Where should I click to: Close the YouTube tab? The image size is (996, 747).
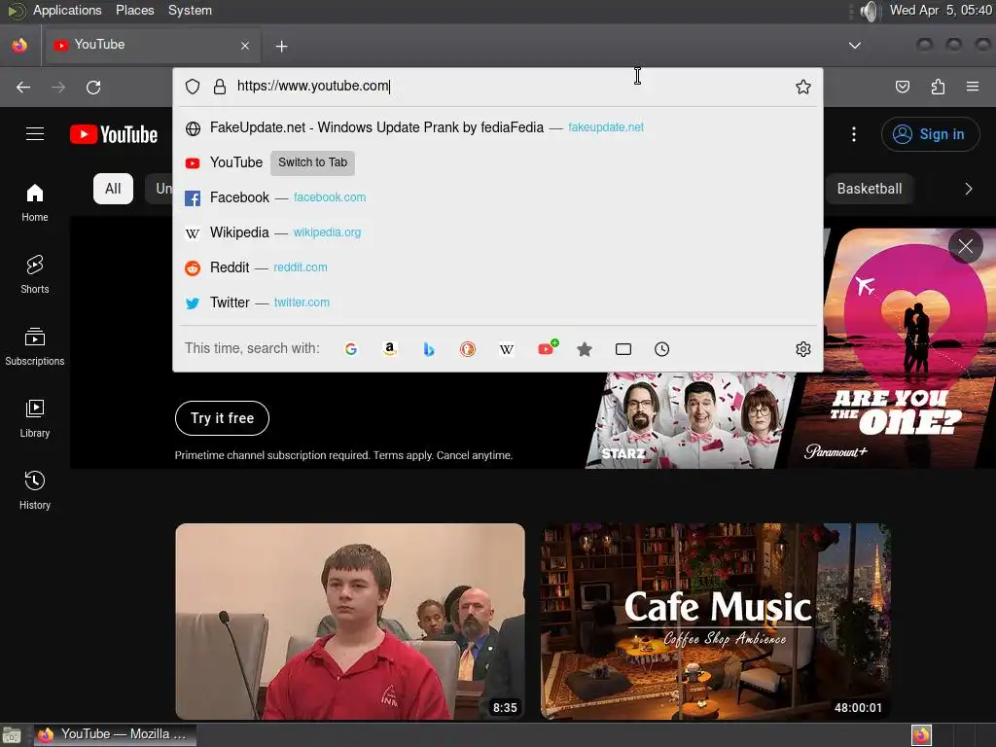point(245,46)
